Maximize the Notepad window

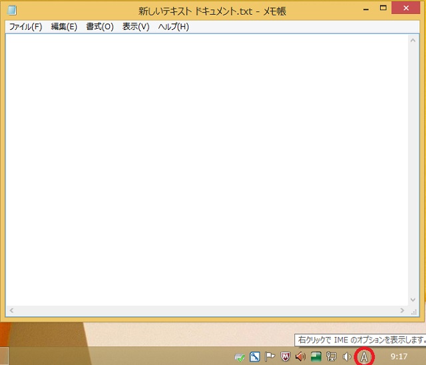point(383,9)
